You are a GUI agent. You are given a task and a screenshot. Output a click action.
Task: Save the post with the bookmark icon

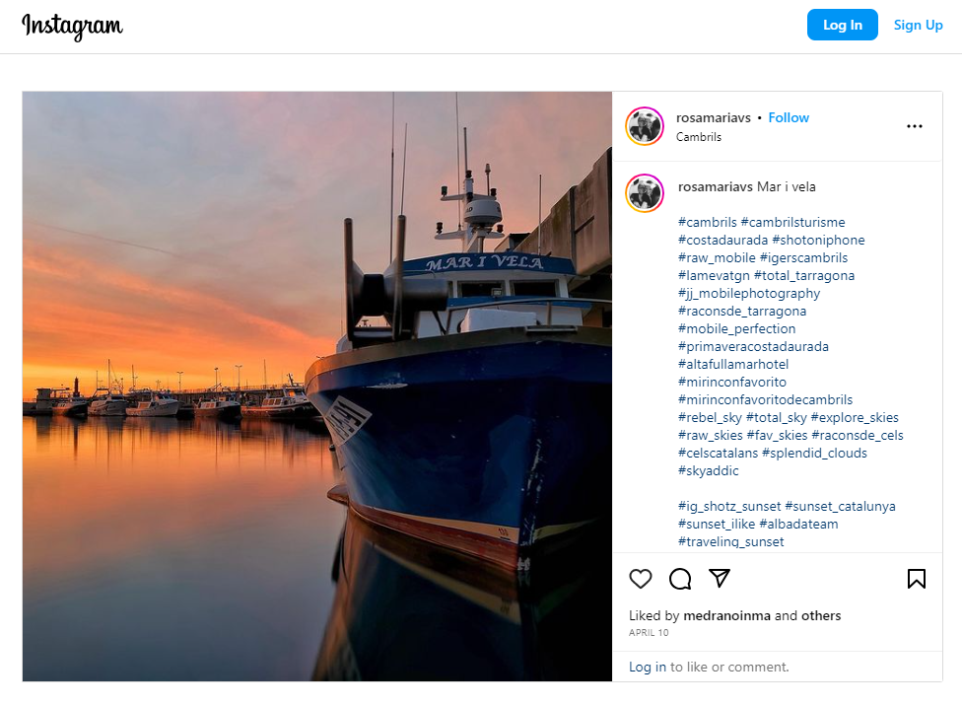pos(916,579)
